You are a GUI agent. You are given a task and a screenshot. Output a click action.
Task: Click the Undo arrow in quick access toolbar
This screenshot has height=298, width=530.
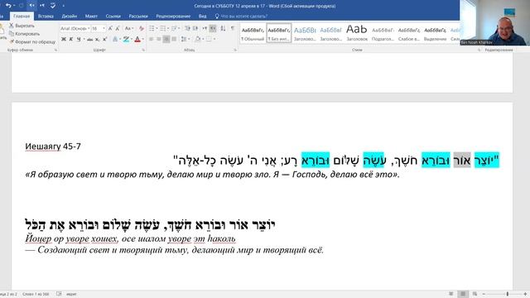click(8, 6)
